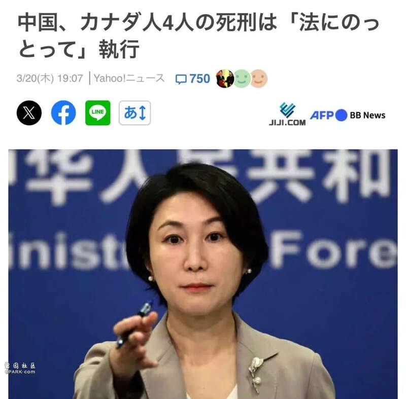Viewport: 406px width, 399px height.
Task: Click the green smiley avatar
Action: (x=242, y=79)
